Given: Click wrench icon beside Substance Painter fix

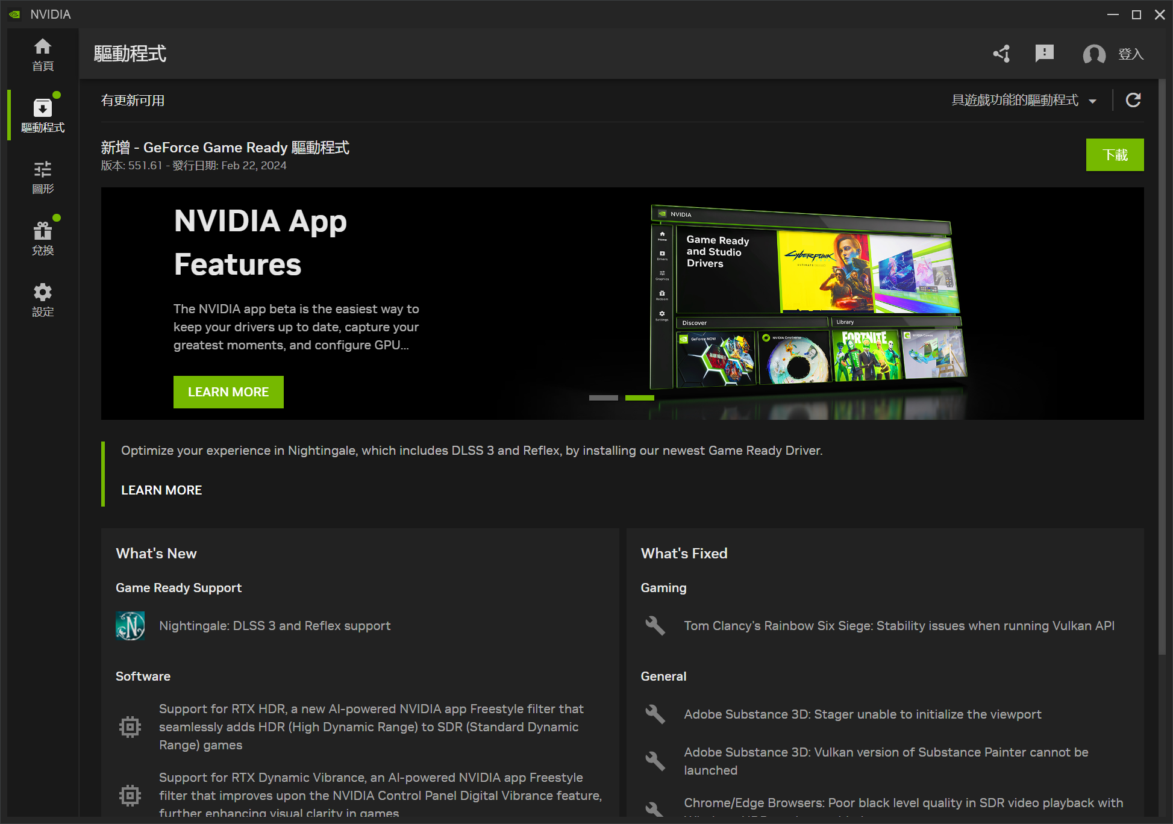Looking at the screenshot, I should coord(655,761).
